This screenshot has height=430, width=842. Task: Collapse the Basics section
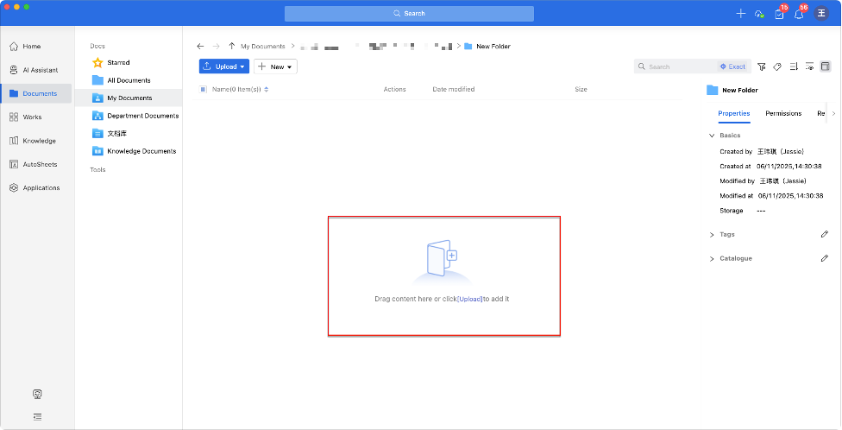click(712, 136)
